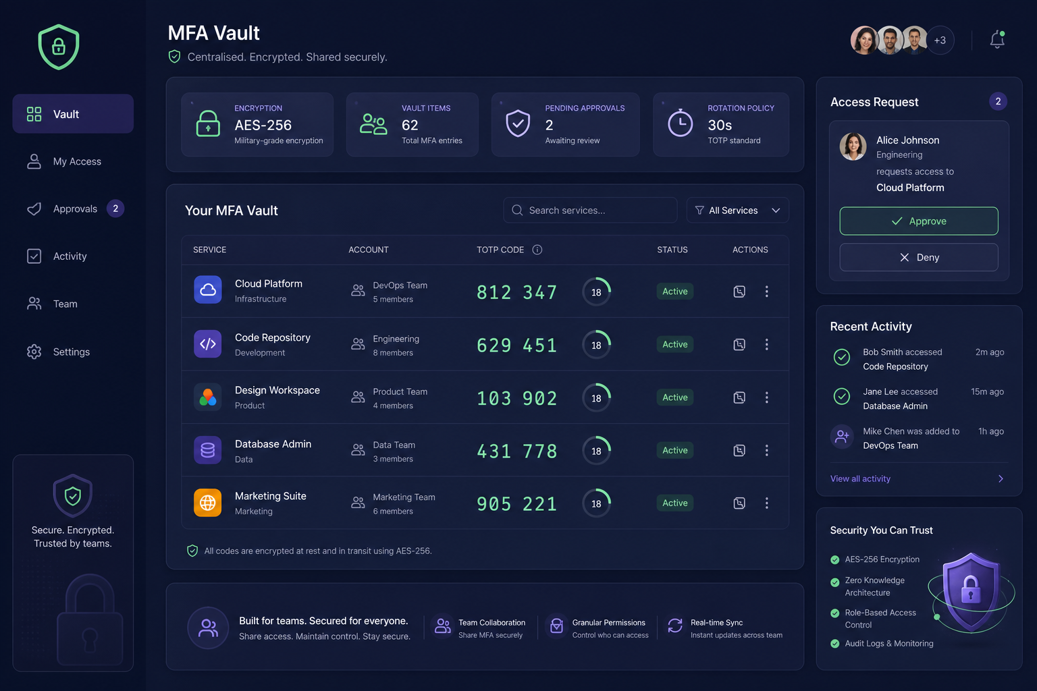Click the SERVICE column header
1037x691 pixels.
pyautogui.click(x=209, y=250)
